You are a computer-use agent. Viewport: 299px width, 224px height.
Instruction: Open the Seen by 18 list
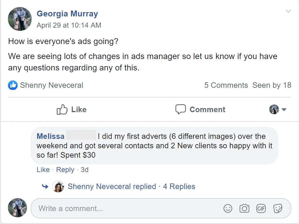click(x=272, y=85)
